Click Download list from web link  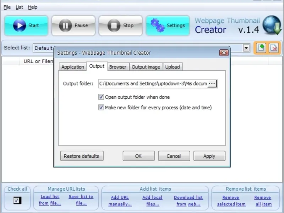click(188, 201)
